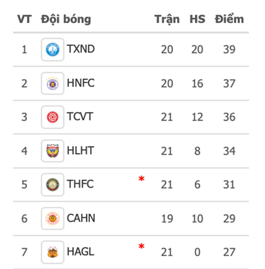Click the red asterisk beside HAGL
Image resolution: width=265 pixels, height=269 pixels.
[141, 246]
